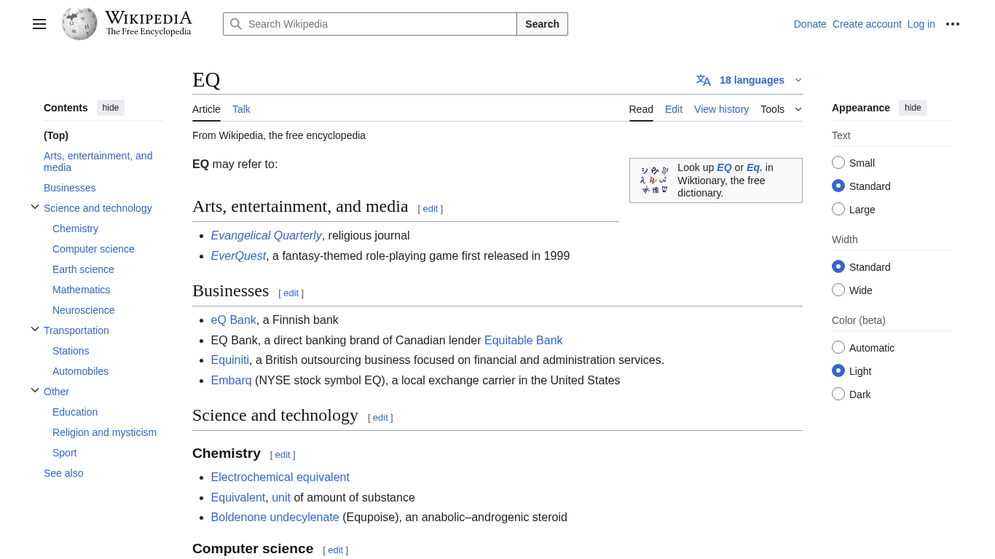Open Electrochemical equivalent link

[280, 477]
